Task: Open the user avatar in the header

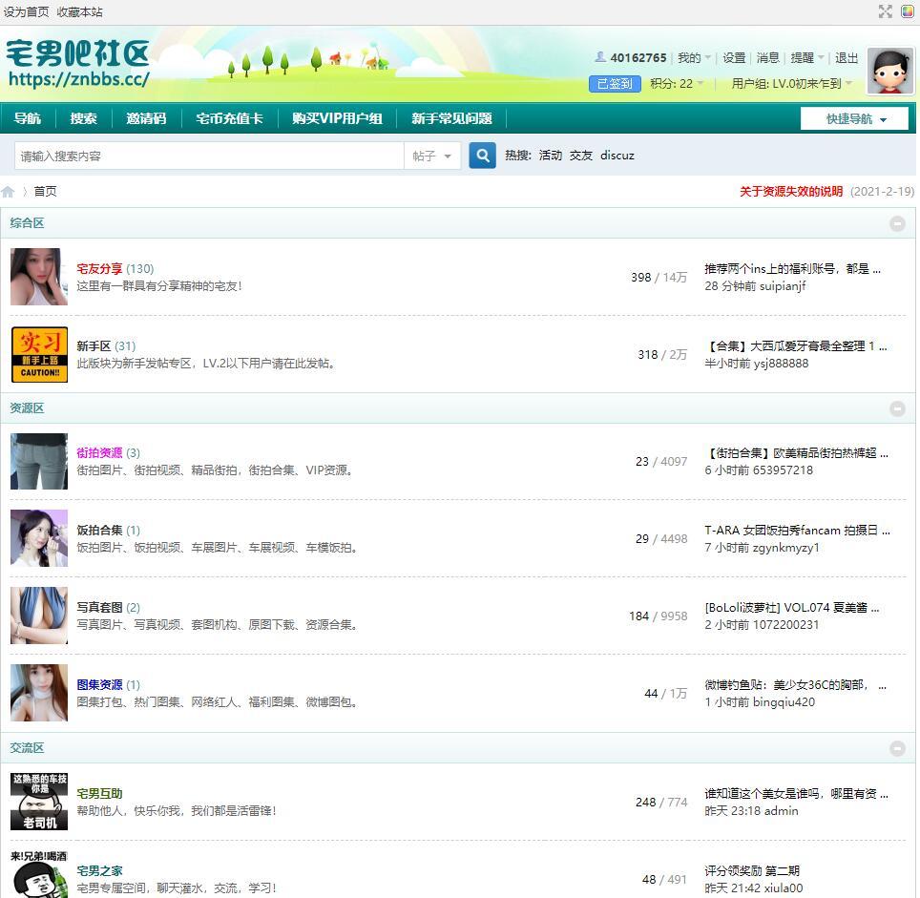Action: coord(889,71)
